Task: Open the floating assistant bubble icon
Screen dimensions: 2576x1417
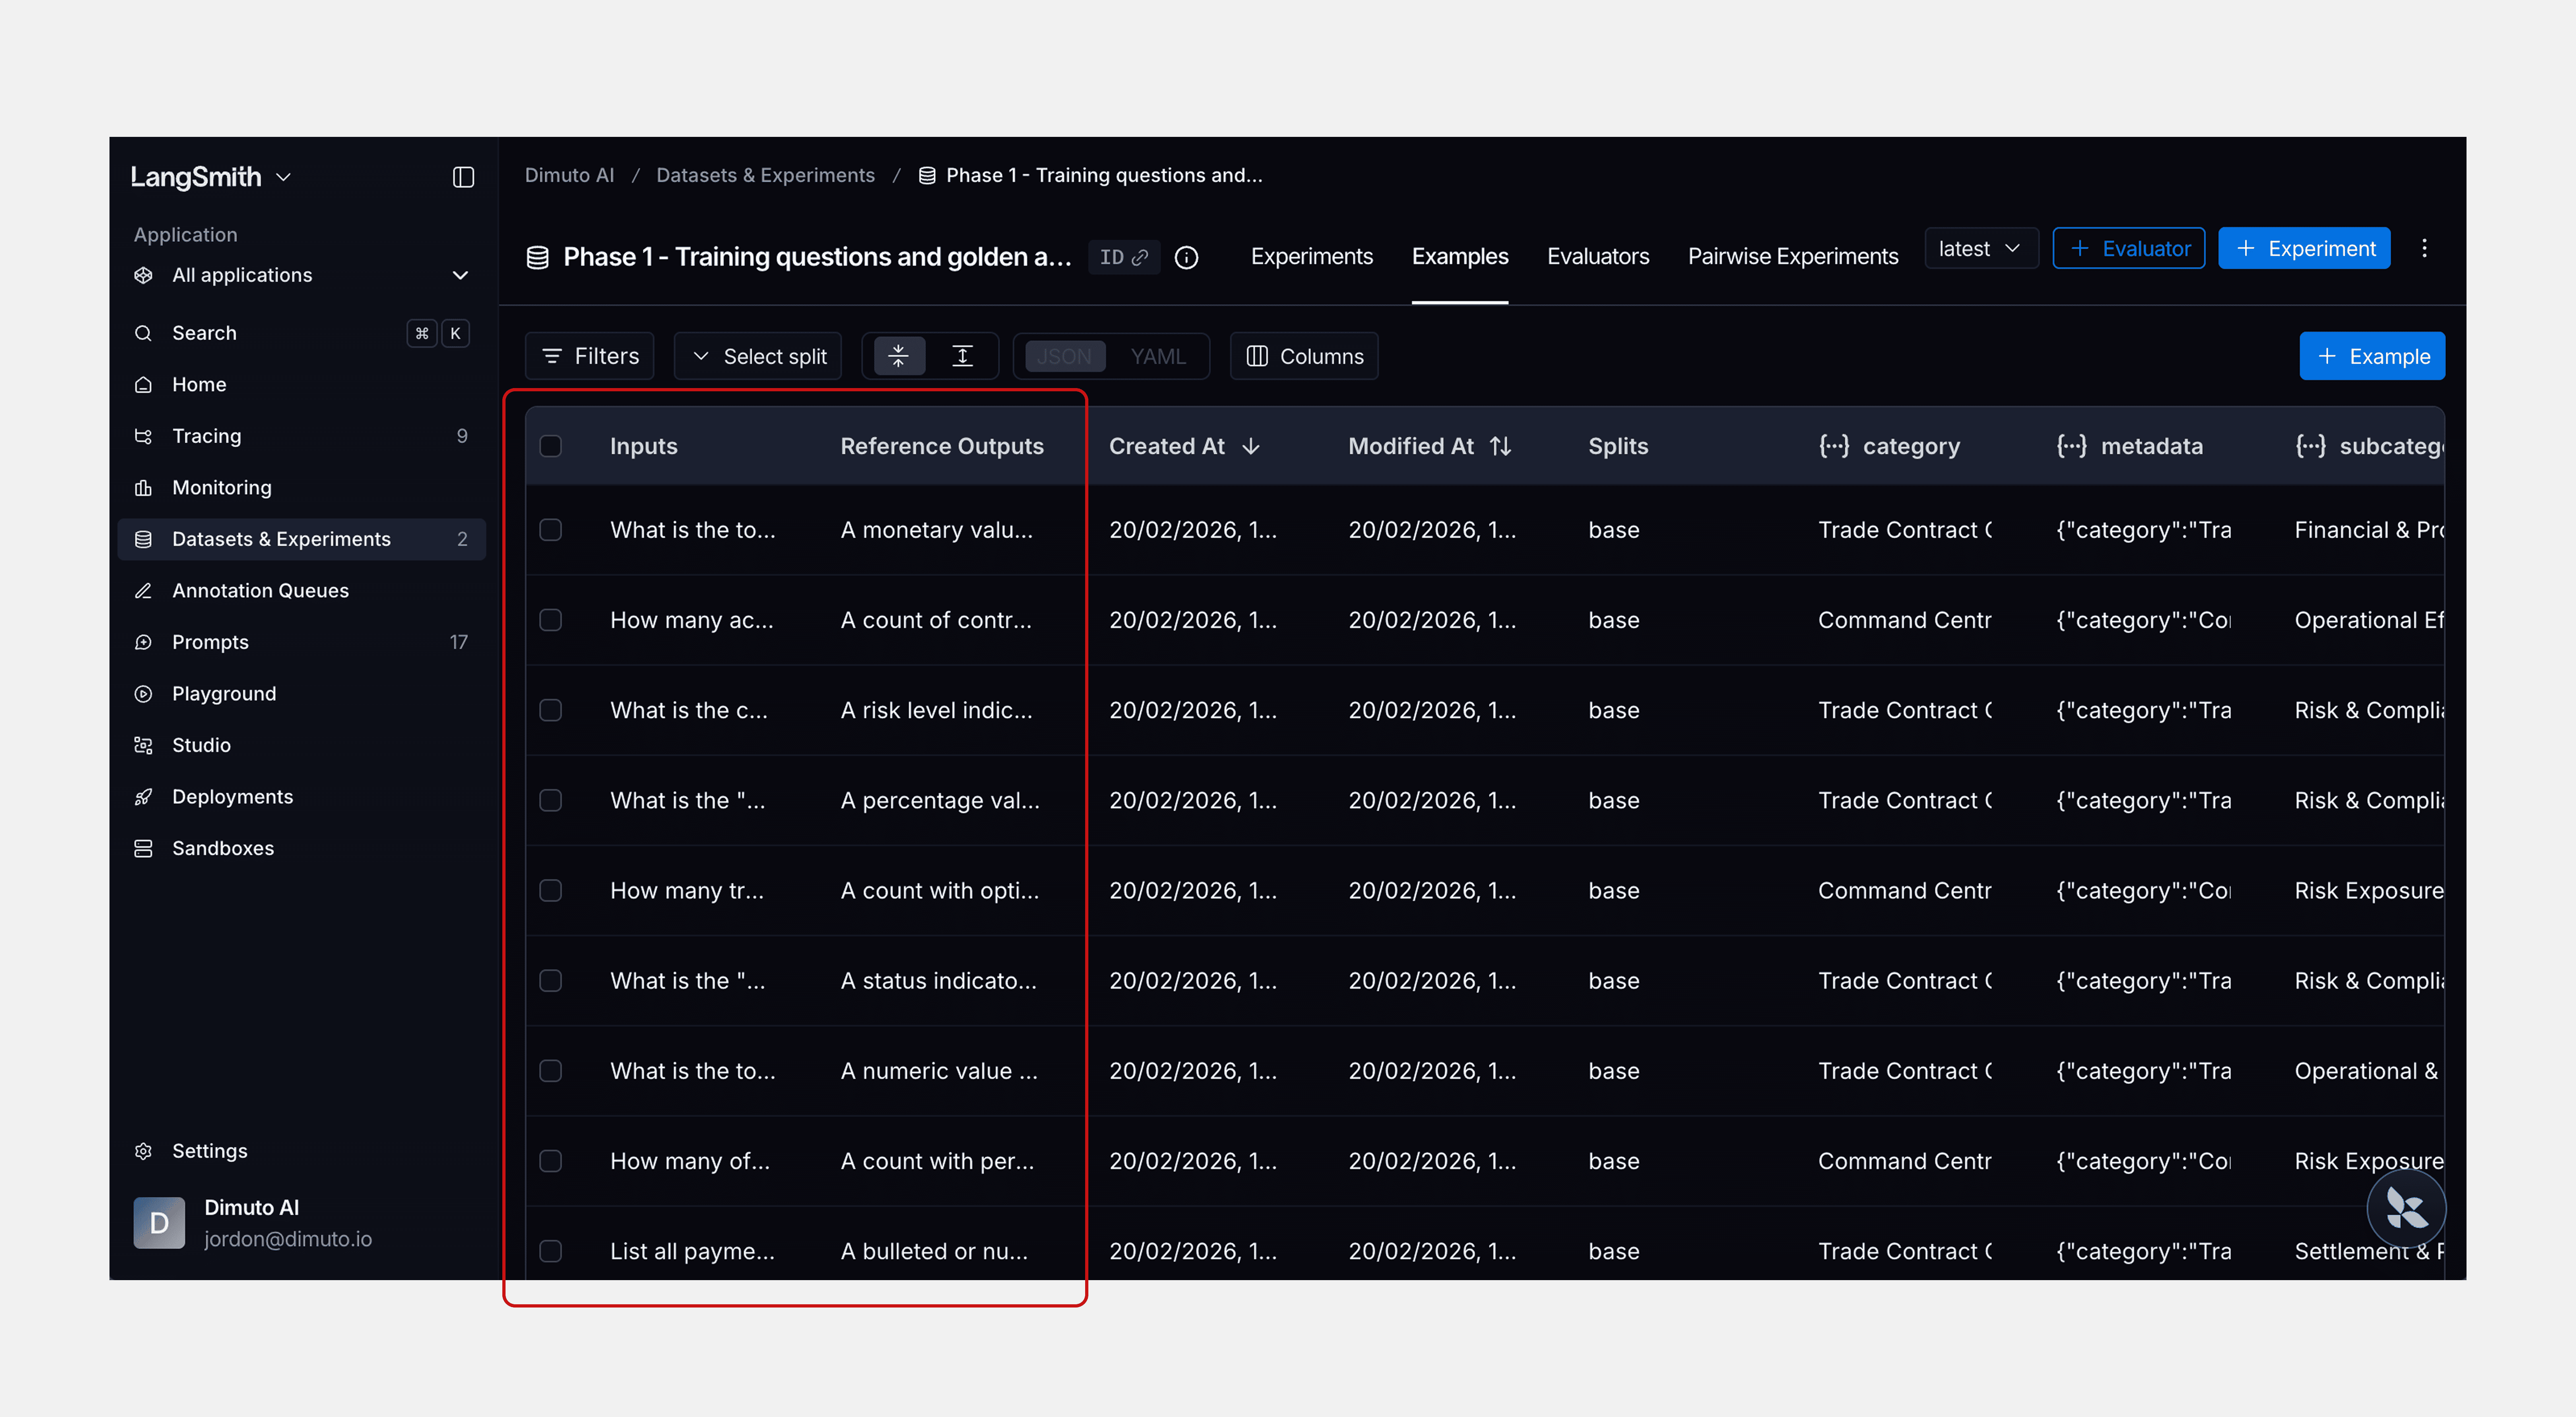Action: point(2406,1209)
